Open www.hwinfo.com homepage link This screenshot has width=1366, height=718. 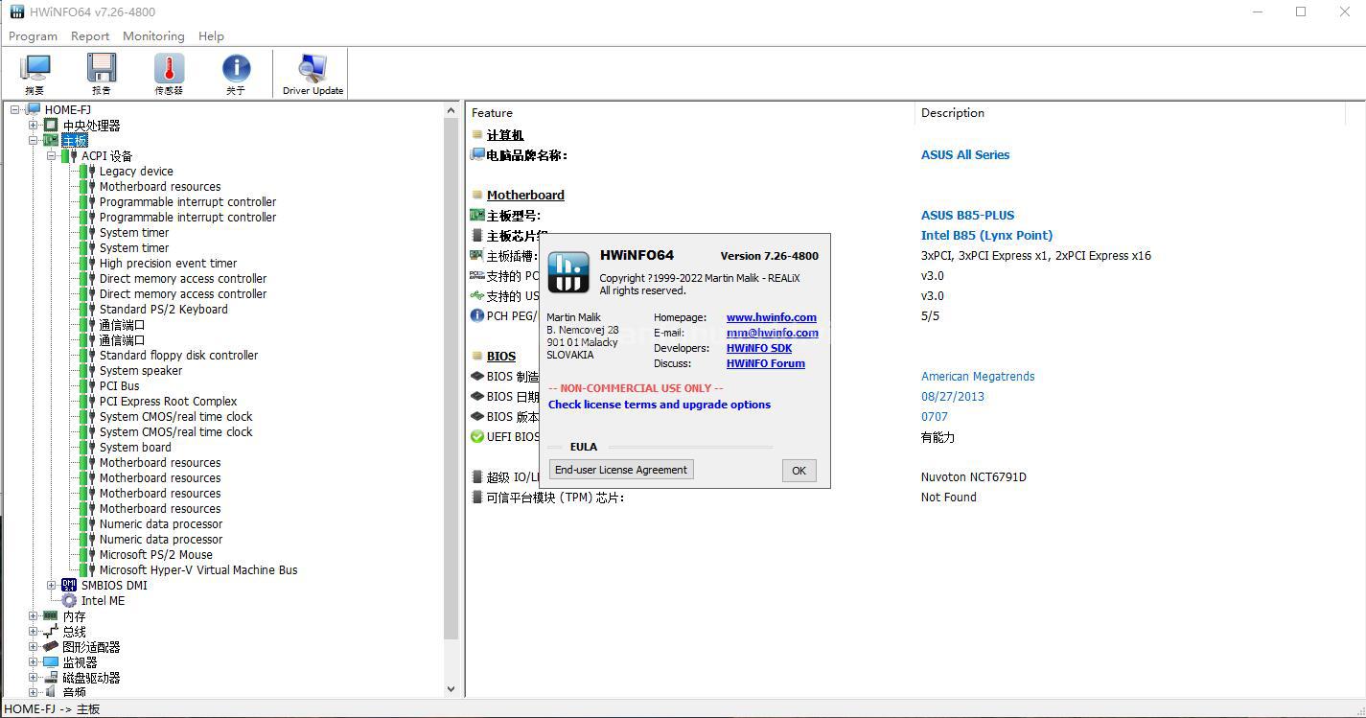772,317
